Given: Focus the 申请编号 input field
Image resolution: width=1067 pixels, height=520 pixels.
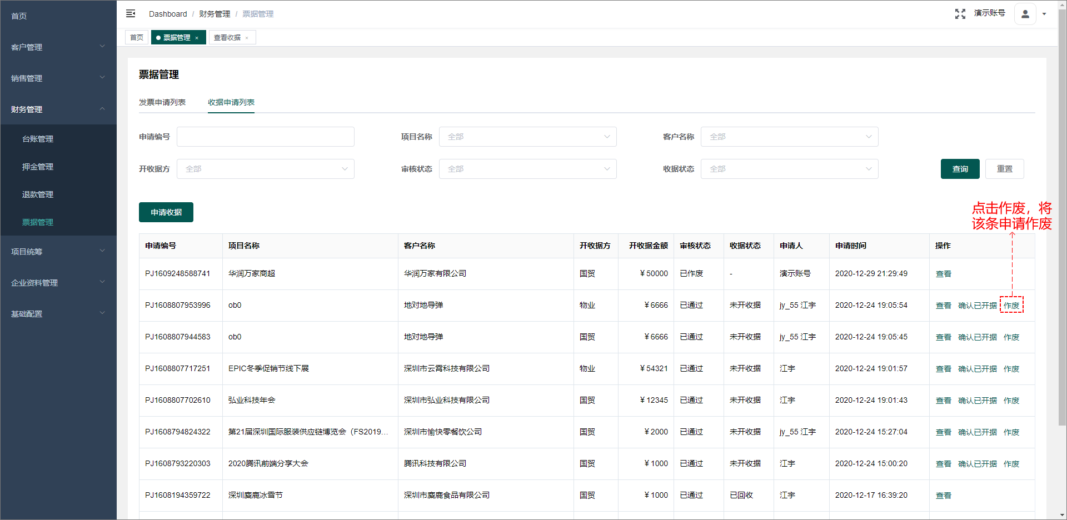Looking at the screenshot, I should [266, 137].
